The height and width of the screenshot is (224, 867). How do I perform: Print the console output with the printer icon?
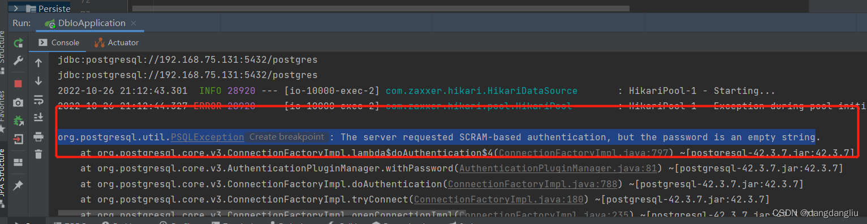click(38, 136)
